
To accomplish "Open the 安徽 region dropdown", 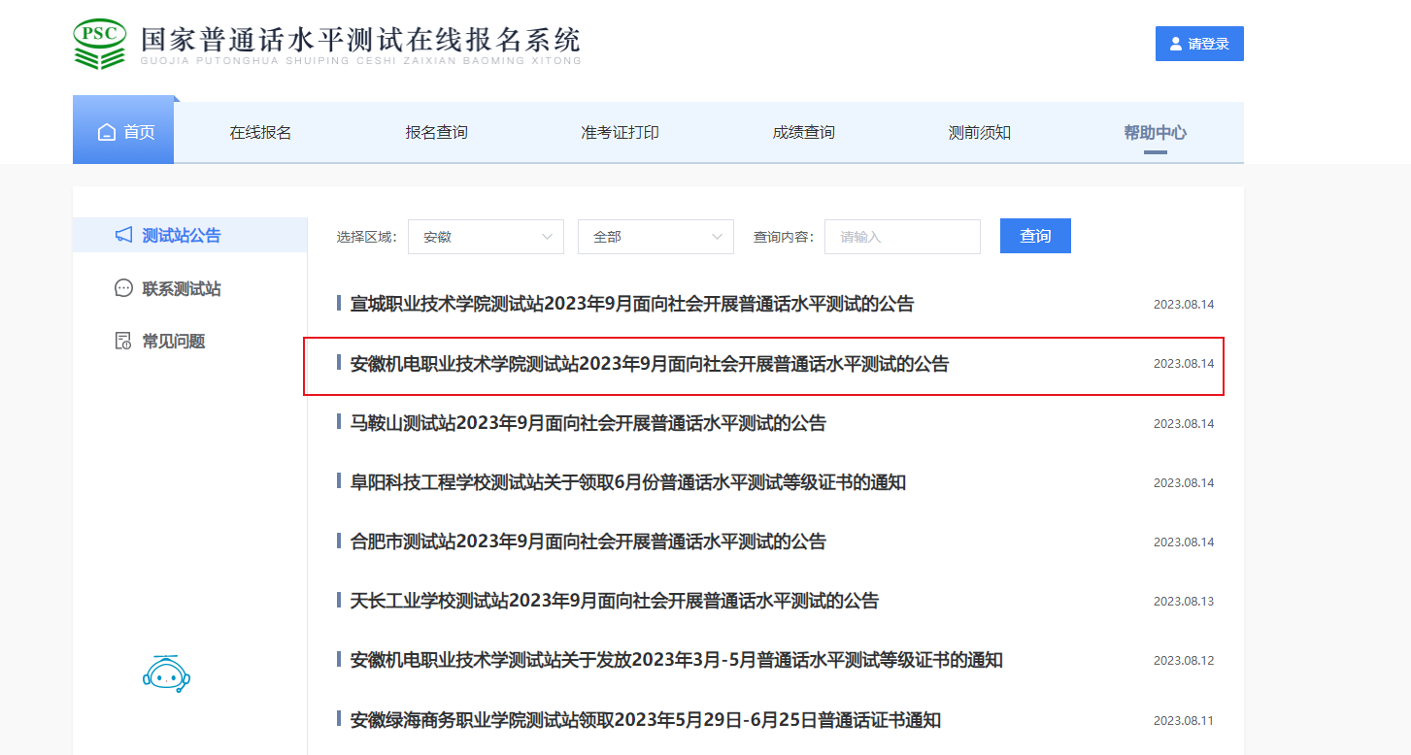I will click(487, 237).
